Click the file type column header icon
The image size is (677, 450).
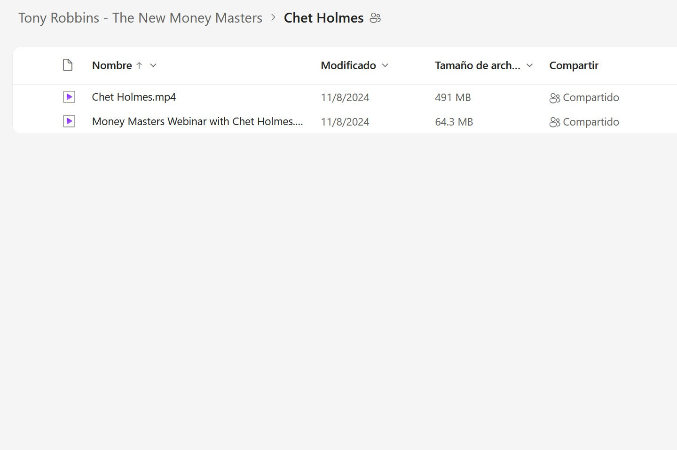tap(68, 65)
